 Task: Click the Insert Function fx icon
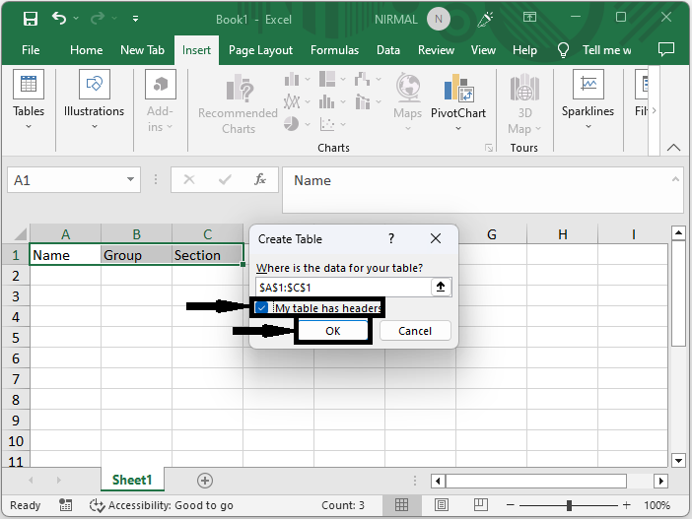(260, 179)
